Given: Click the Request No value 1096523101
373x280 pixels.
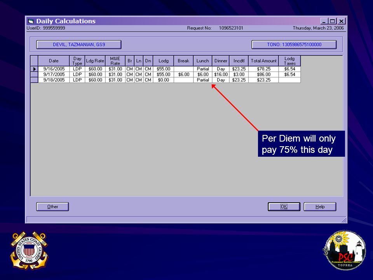Looking at the screenshot, I should 231,28.
